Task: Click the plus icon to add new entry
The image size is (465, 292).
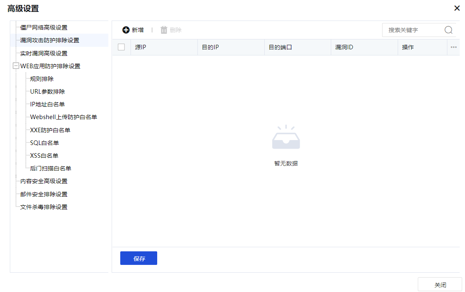Action: [126, 30]
